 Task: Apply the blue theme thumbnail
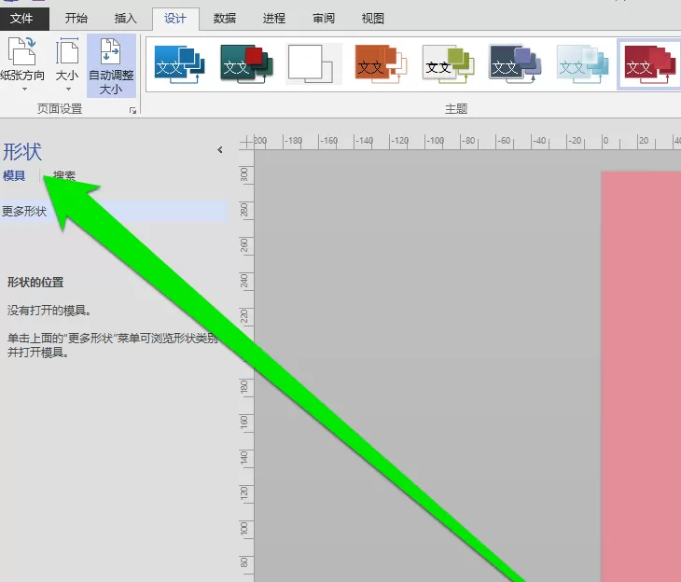point(179,64)
